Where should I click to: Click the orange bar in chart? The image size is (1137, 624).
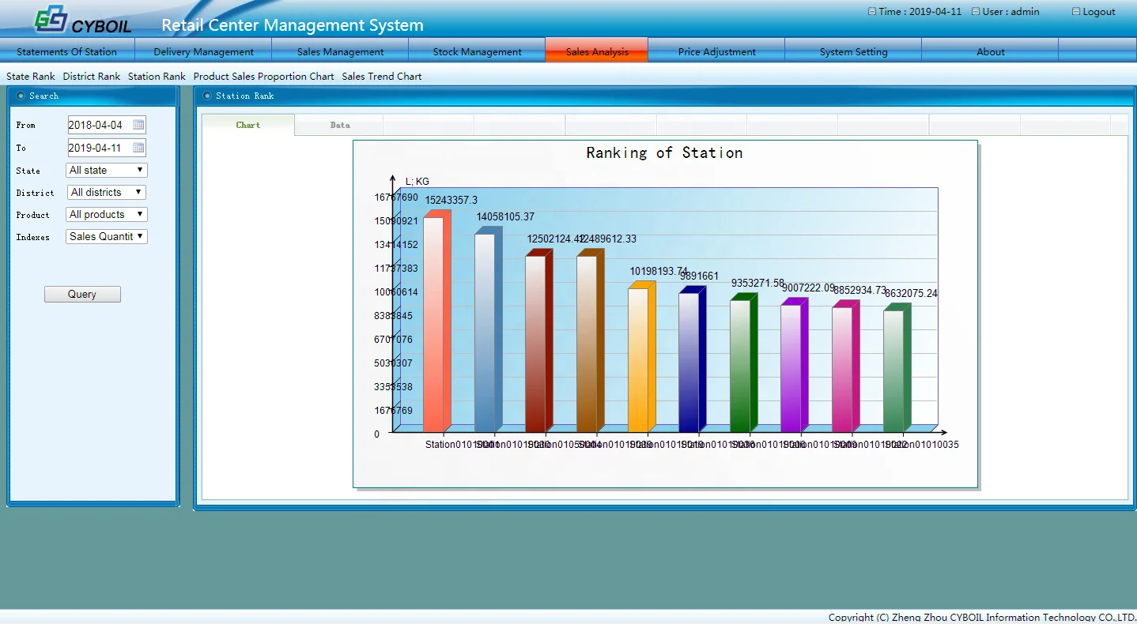639,359
